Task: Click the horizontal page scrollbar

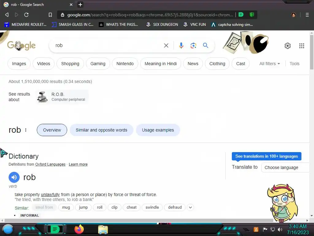Action: point(139,220)
